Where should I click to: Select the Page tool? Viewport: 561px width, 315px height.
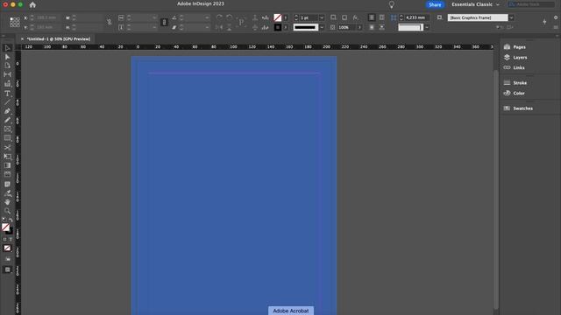click(8, 66)
